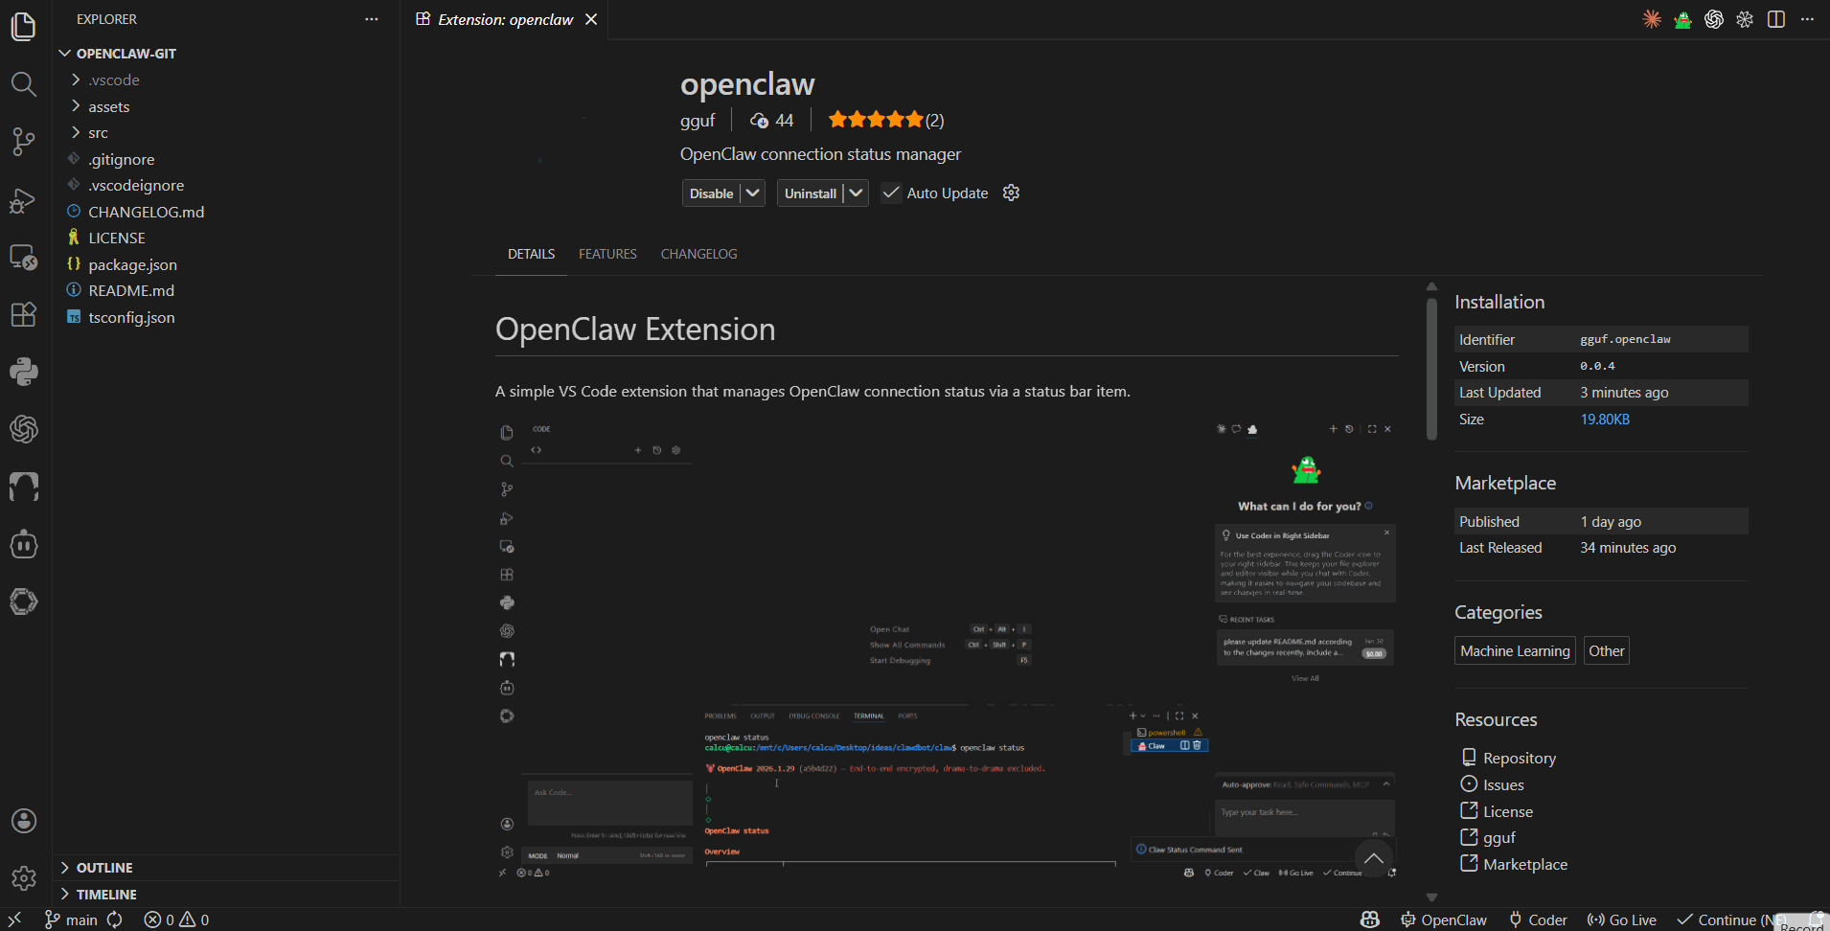Expand the src folder
Image resolution: width=1830 pixels, height=931 pixels.
point(99,133)
